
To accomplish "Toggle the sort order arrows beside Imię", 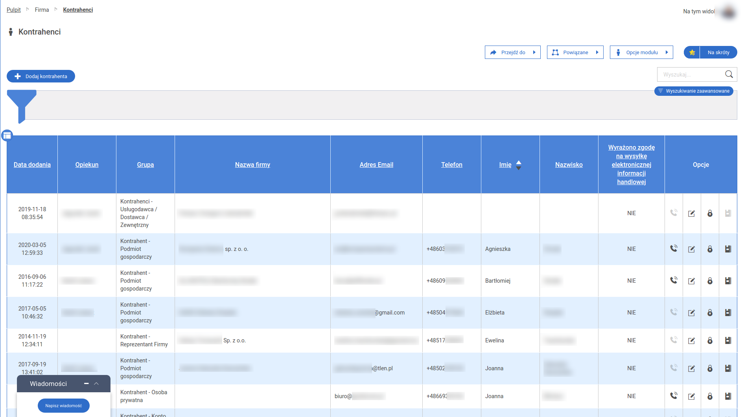I will [x=519, y=165].
